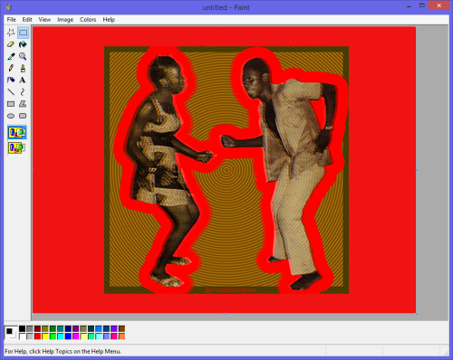Choose the dark green swatch

click(x=53, y=328)
